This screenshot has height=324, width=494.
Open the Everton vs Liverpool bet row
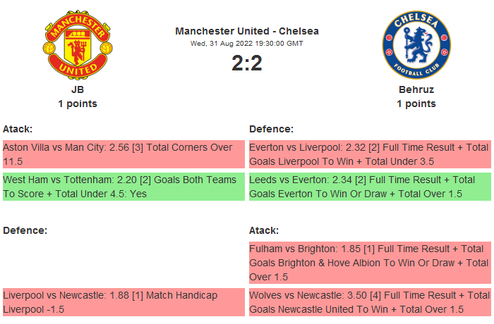(370, 154)
